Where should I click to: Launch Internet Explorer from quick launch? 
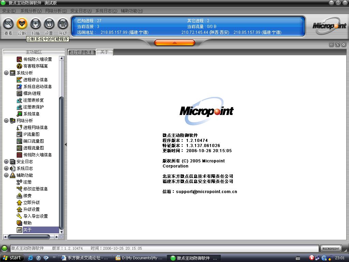tap(30, 258)
